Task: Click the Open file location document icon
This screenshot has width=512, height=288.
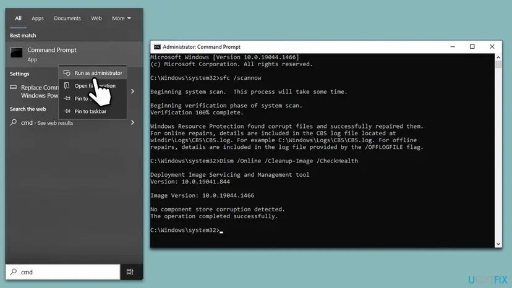Action: 67,85
